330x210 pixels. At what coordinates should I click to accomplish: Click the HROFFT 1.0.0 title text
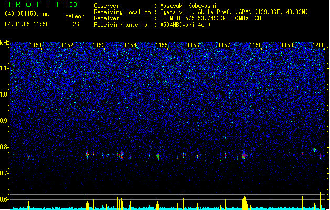(x=41, y=4)
